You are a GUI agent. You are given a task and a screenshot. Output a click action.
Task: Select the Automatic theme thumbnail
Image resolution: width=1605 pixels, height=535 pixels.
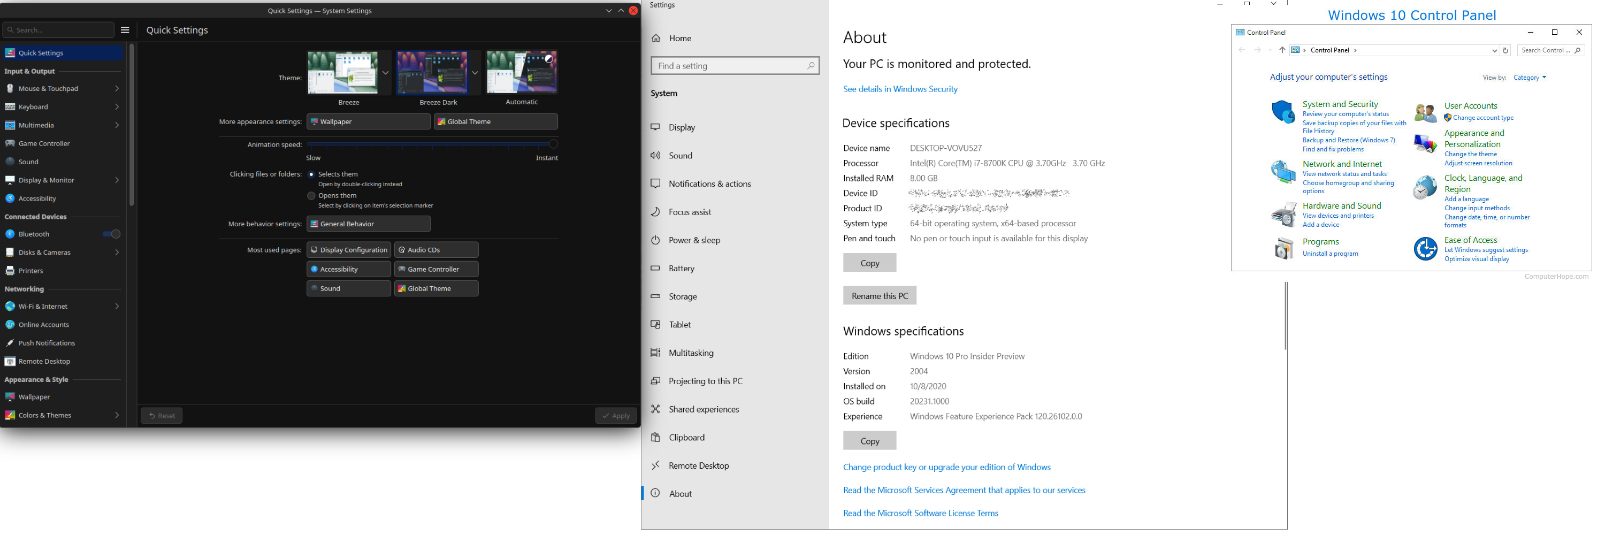click(522, 72)
